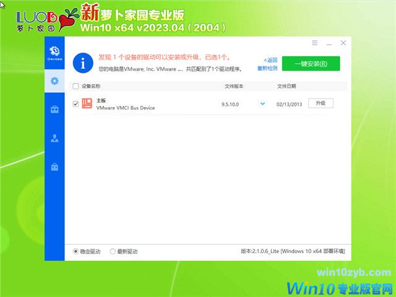
Task: Open the shopping bag icon in sidebar
Action: (54, 166)
